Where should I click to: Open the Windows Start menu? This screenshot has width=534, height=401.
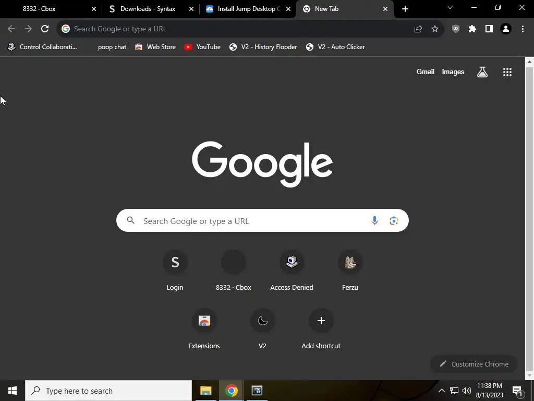click(x=13, y=391)
